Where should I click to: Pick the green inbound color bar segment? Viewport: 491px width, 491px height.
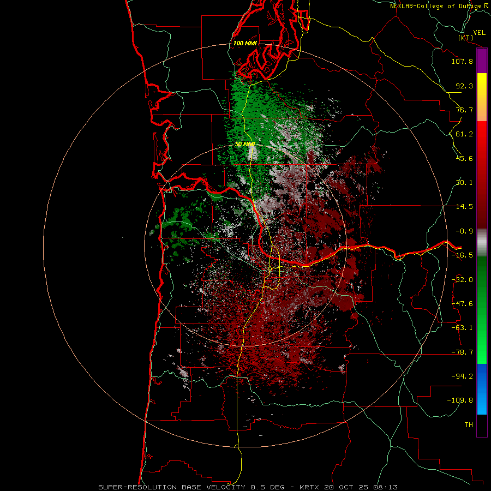pos(482,310)
